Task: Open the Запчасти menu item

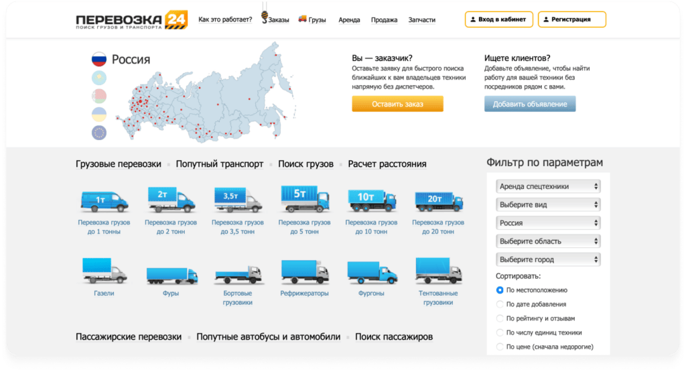Action: [x=422, y=19]
